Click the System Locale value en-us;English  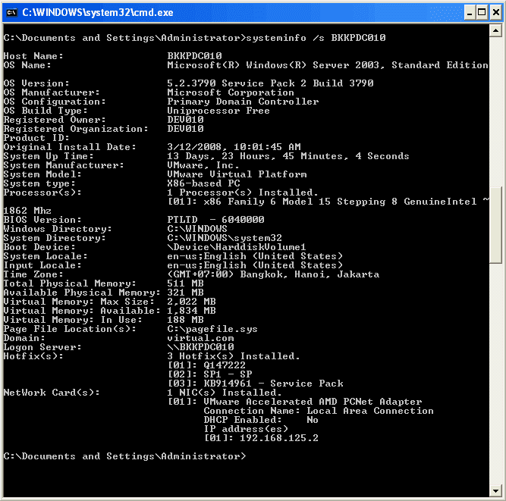[255, 256]
